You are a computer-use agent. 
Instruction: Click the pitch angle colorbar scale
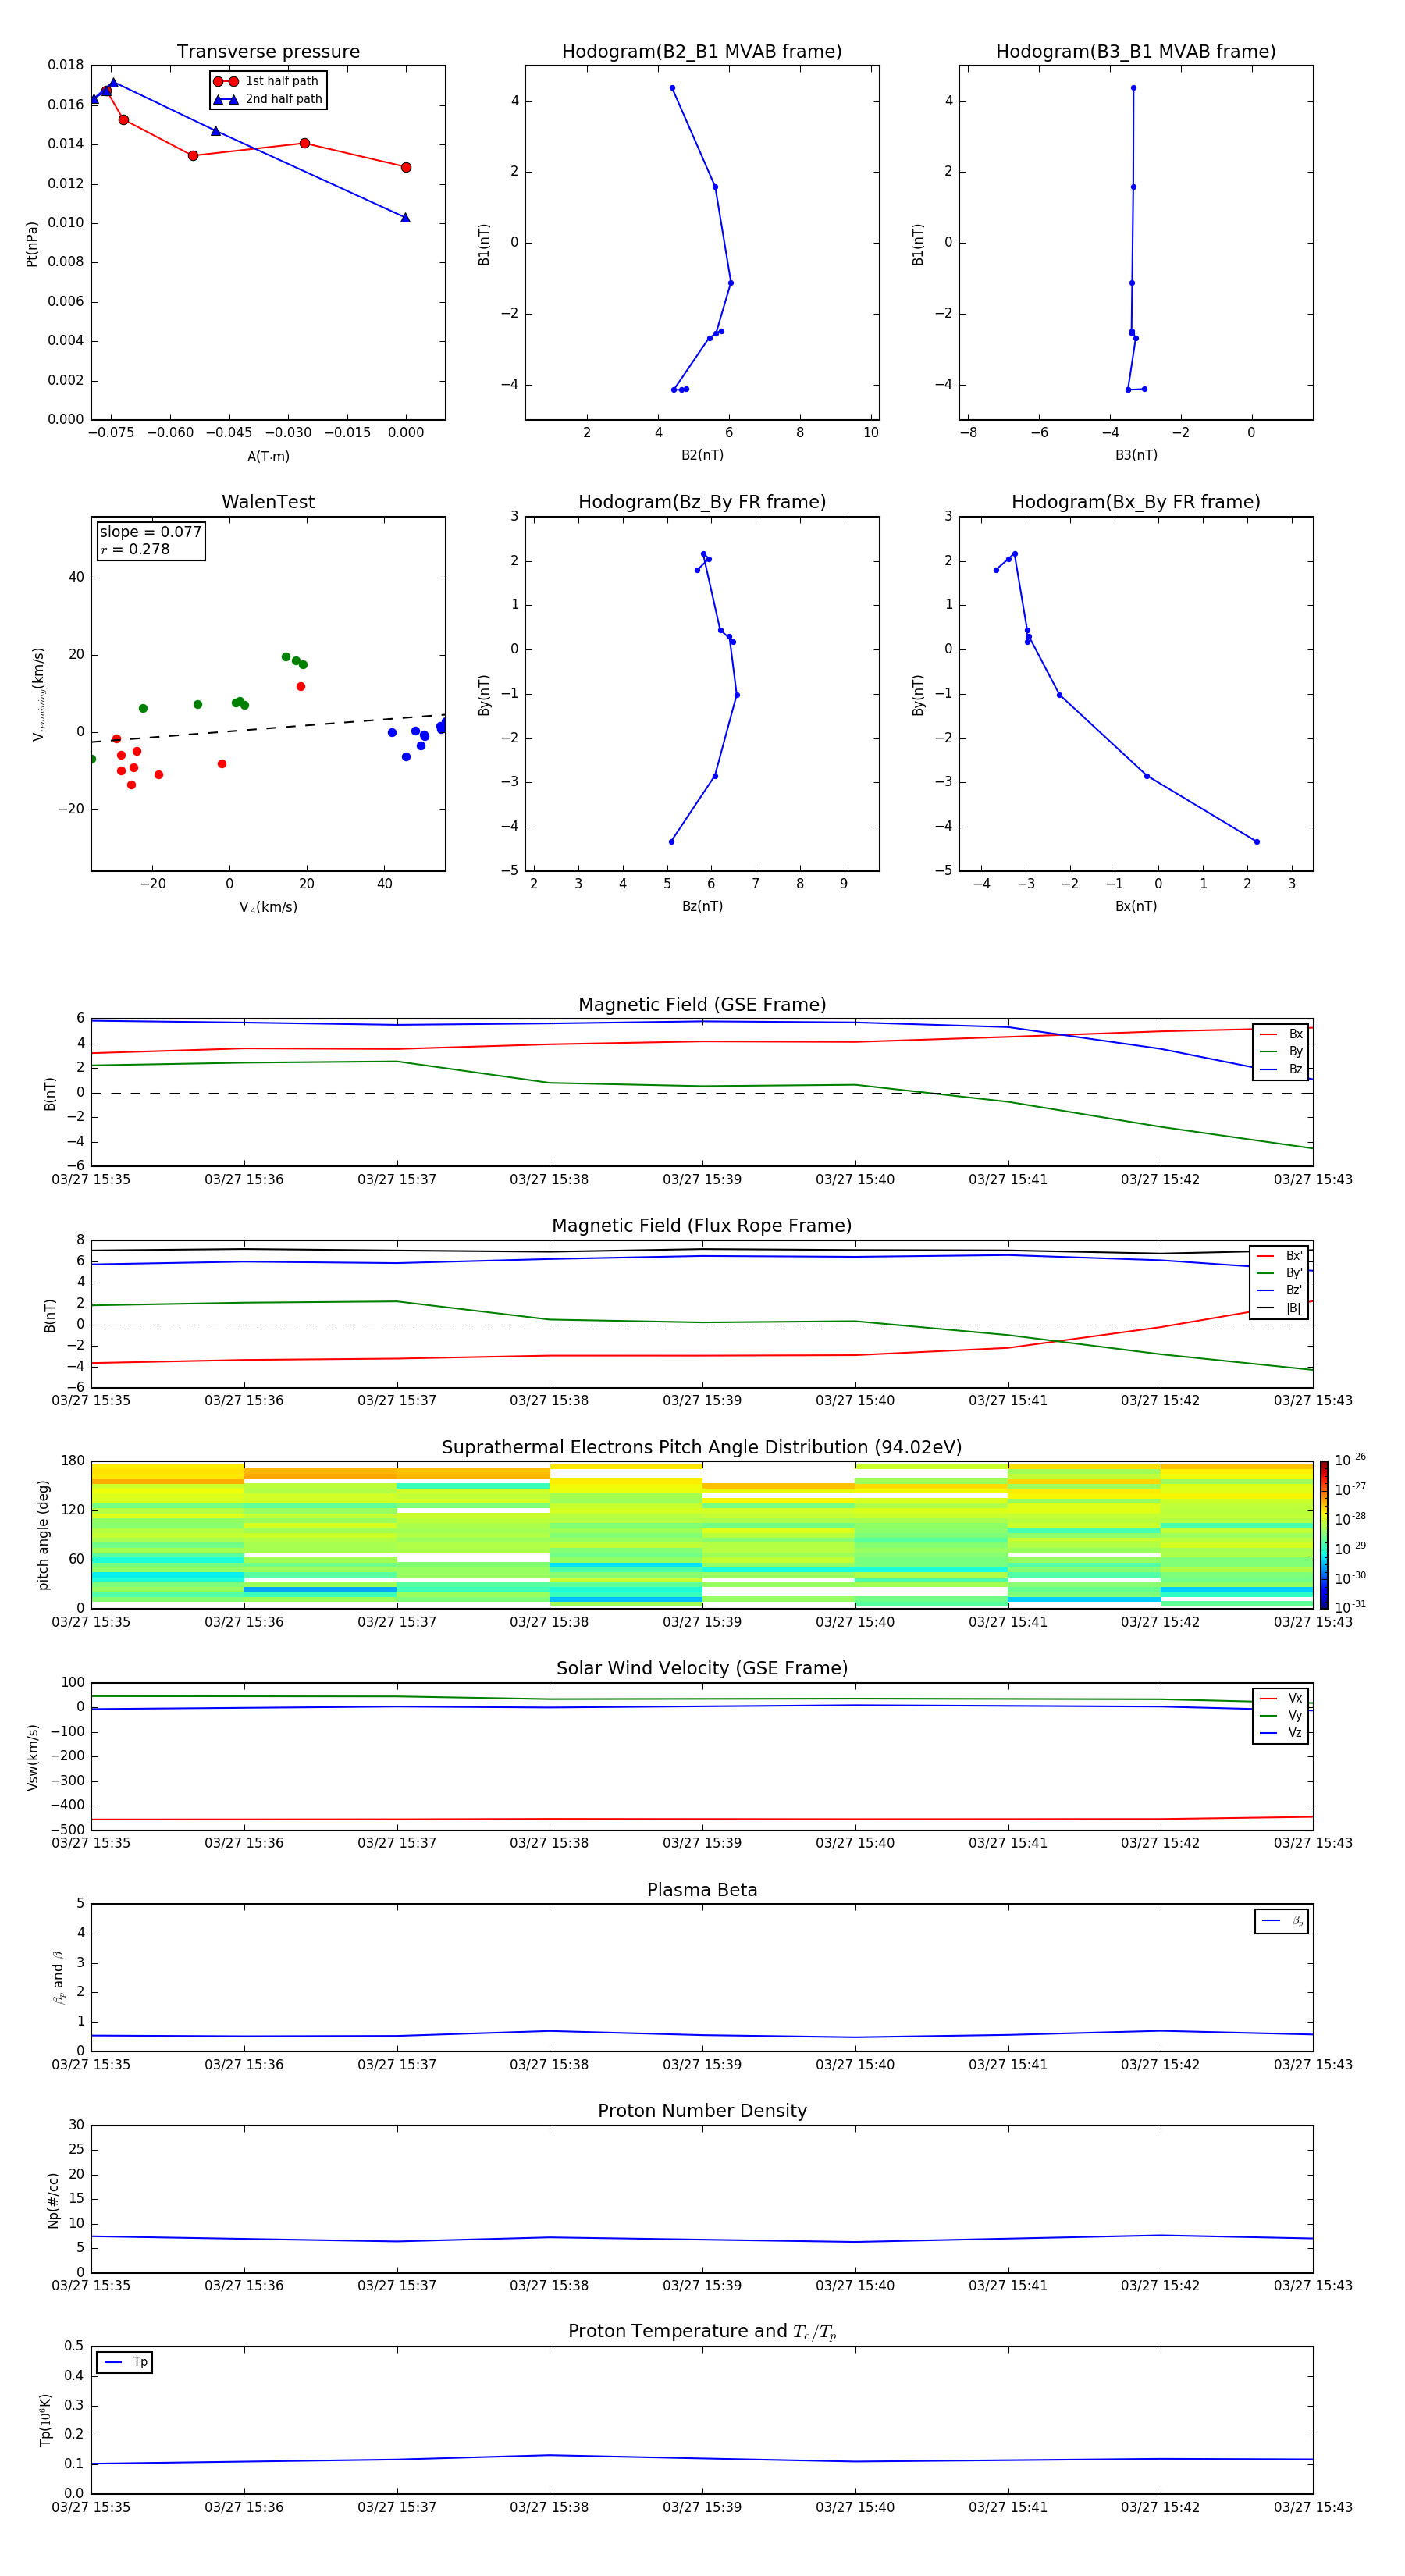1324,1534
